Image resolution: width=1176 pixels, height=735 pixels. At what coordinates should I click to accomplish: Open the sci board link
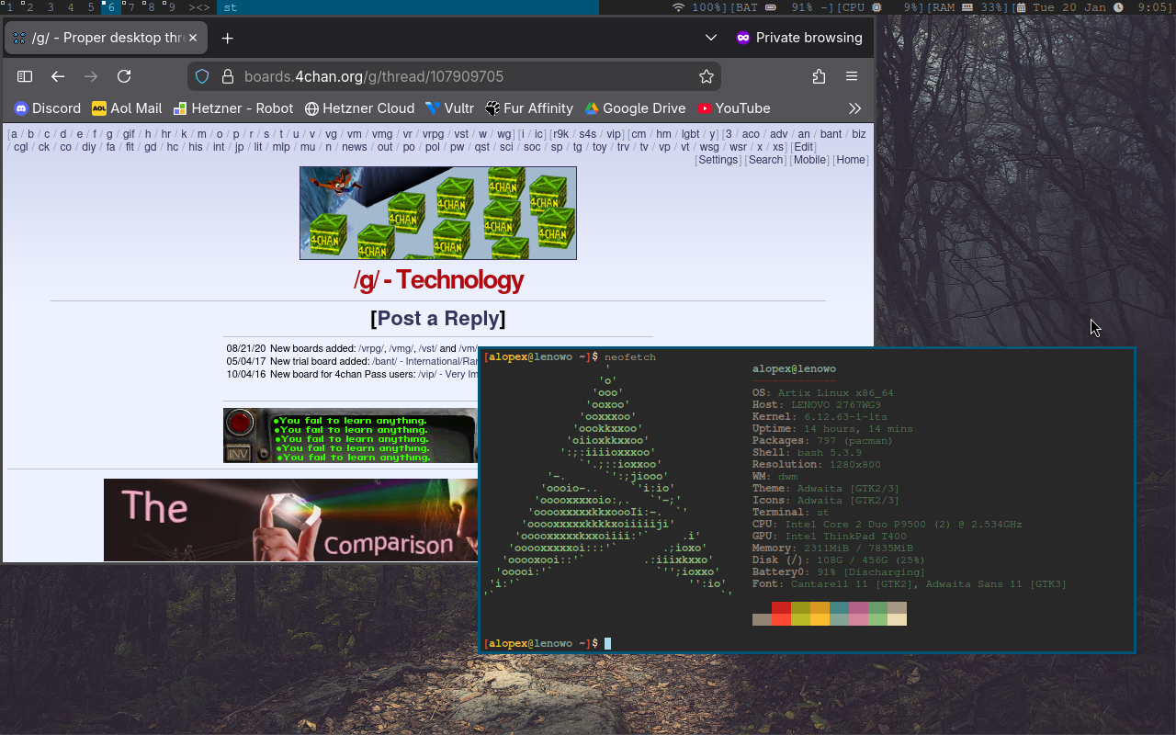[506, 147]
